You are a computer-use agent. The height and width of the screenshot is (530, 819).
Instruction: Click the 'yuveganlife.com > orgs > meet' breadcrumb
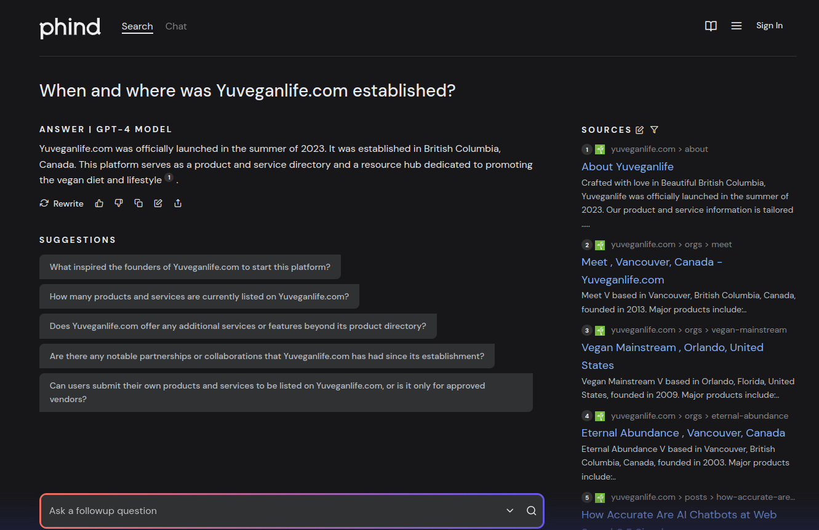[671, 245]
